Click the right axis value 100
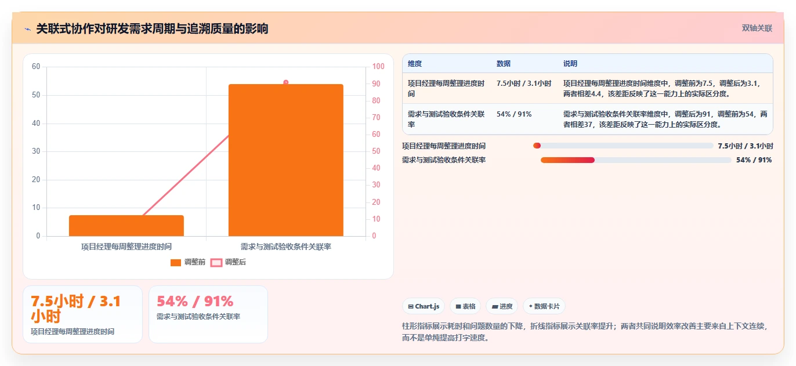Image resolution: width=796 pixels, height=366 pixels. click(378, 67)
